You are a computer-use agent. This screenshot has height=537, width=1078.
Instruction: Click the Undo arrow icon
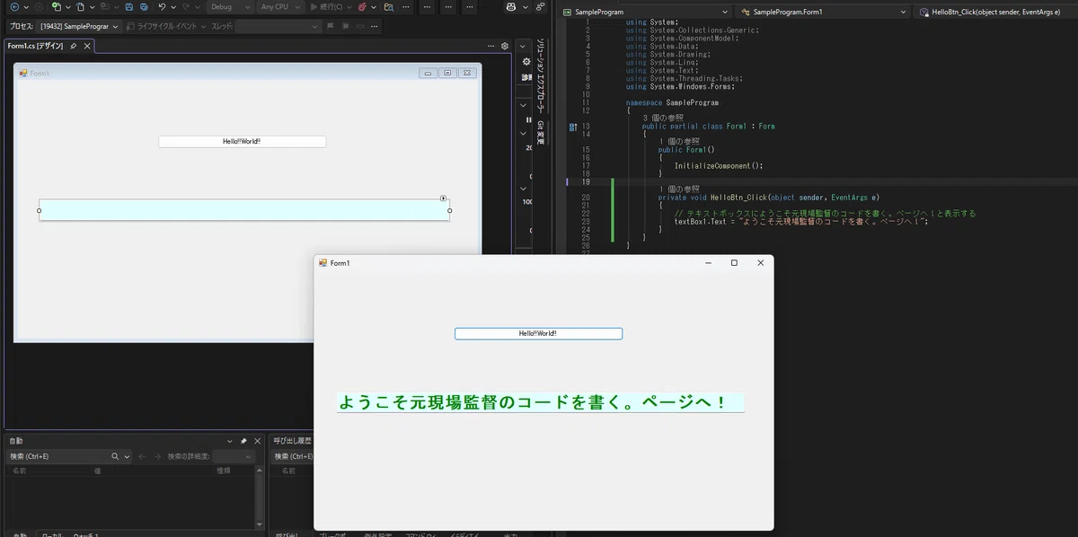click(x=162, y=6)
